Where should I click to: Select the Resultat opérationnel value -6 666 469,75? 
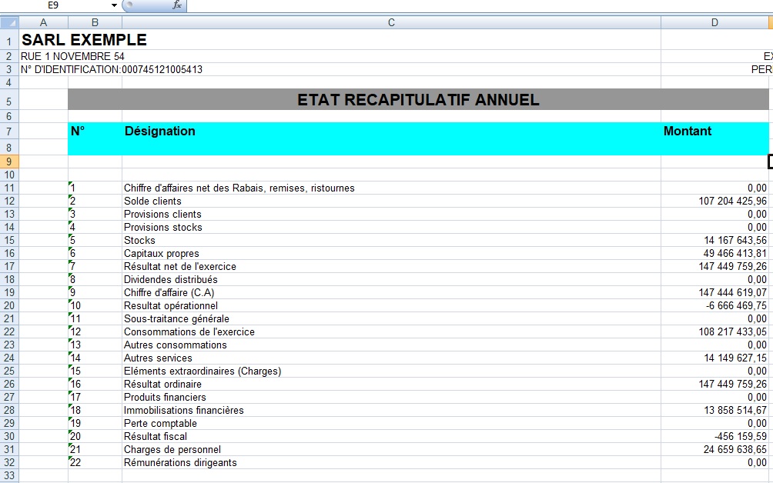[714, 306]
